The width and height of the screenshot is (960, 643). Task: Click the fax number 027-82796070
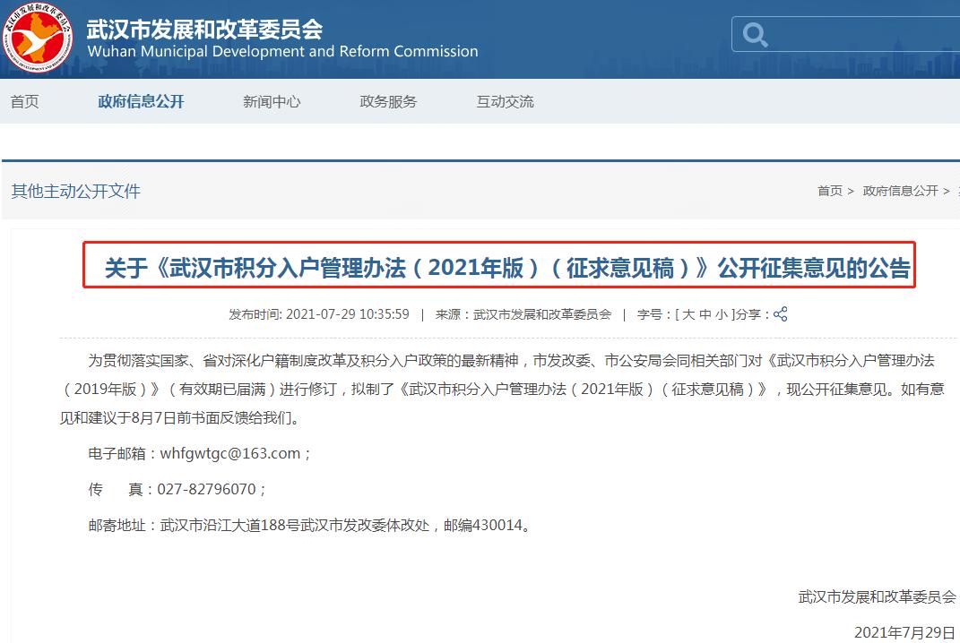pos(206,490)
